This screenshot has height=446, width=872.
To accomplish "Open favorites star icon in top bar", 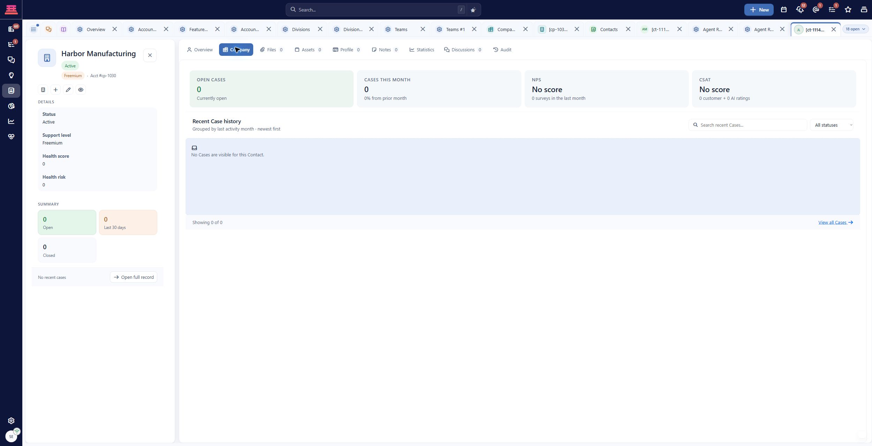I will click(848, 10).
